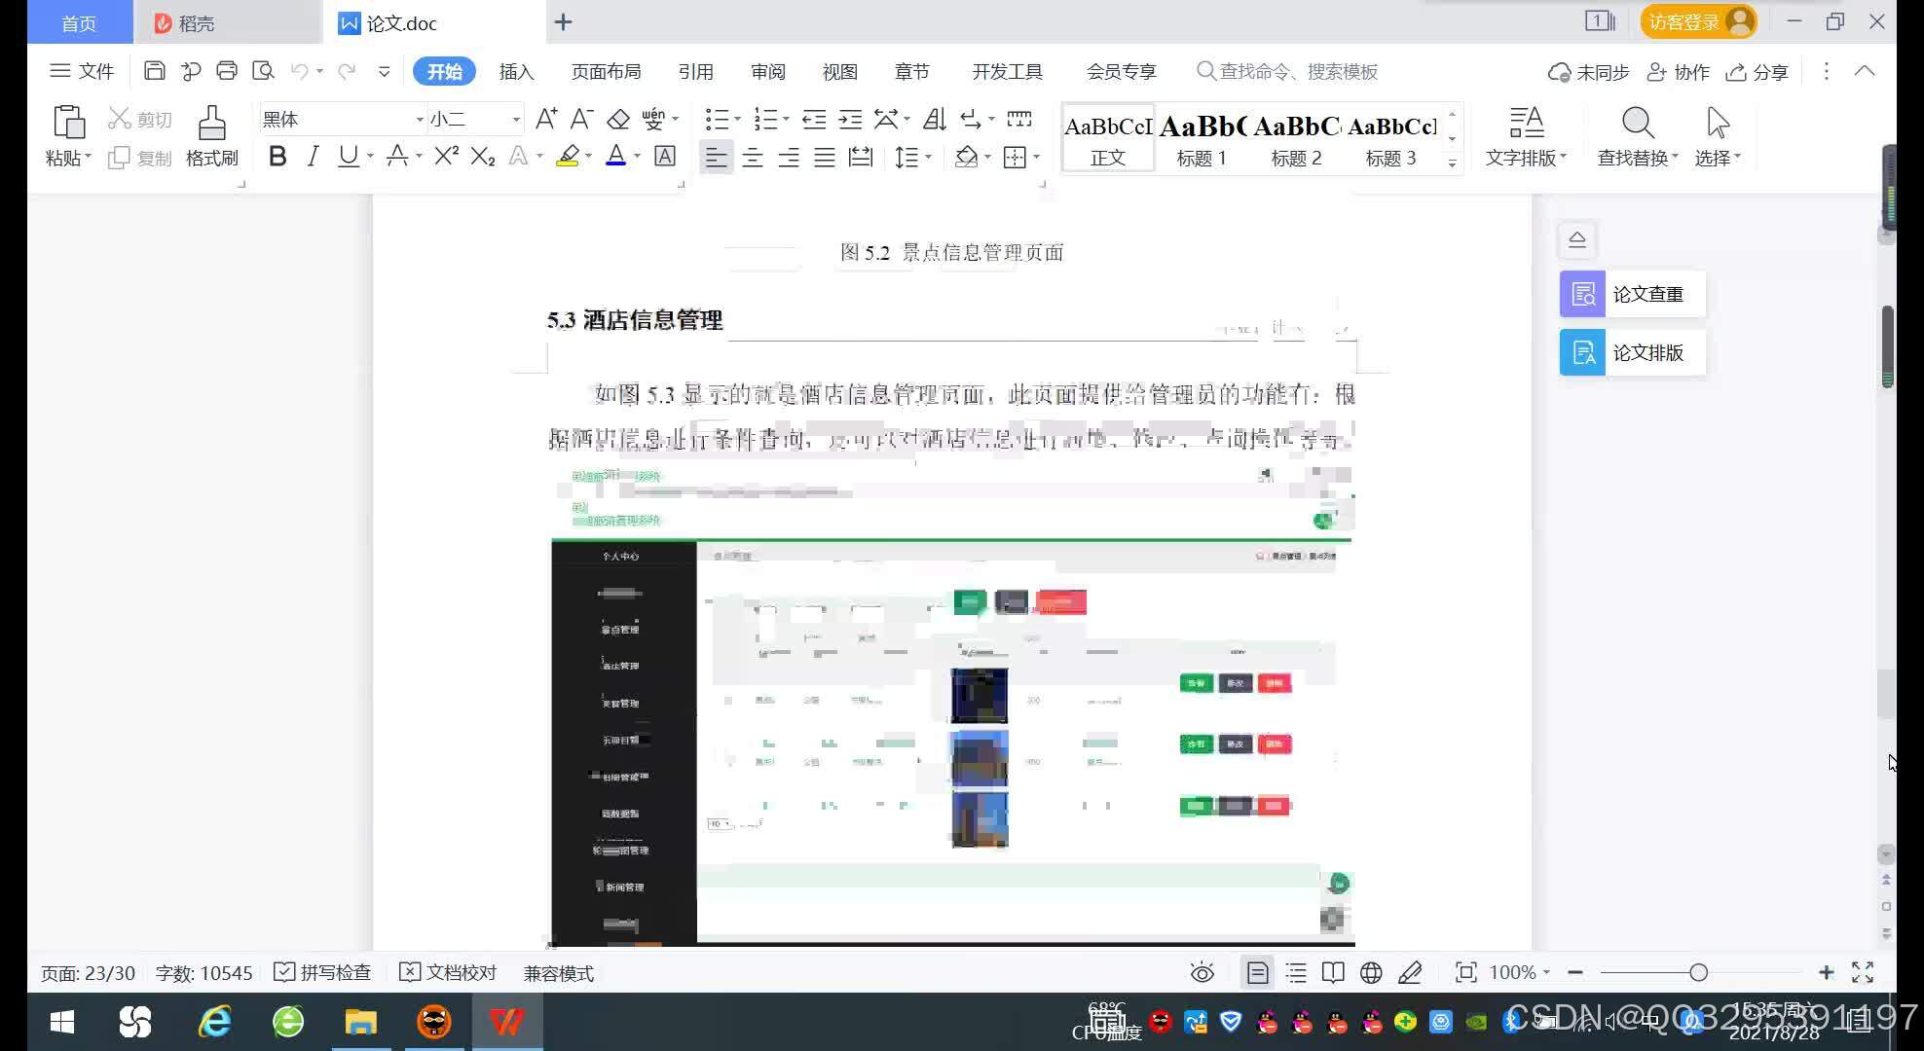Click the Paste clipboard icon
This screenshot has height=1051, width=1924.
(x=68, y=123)
